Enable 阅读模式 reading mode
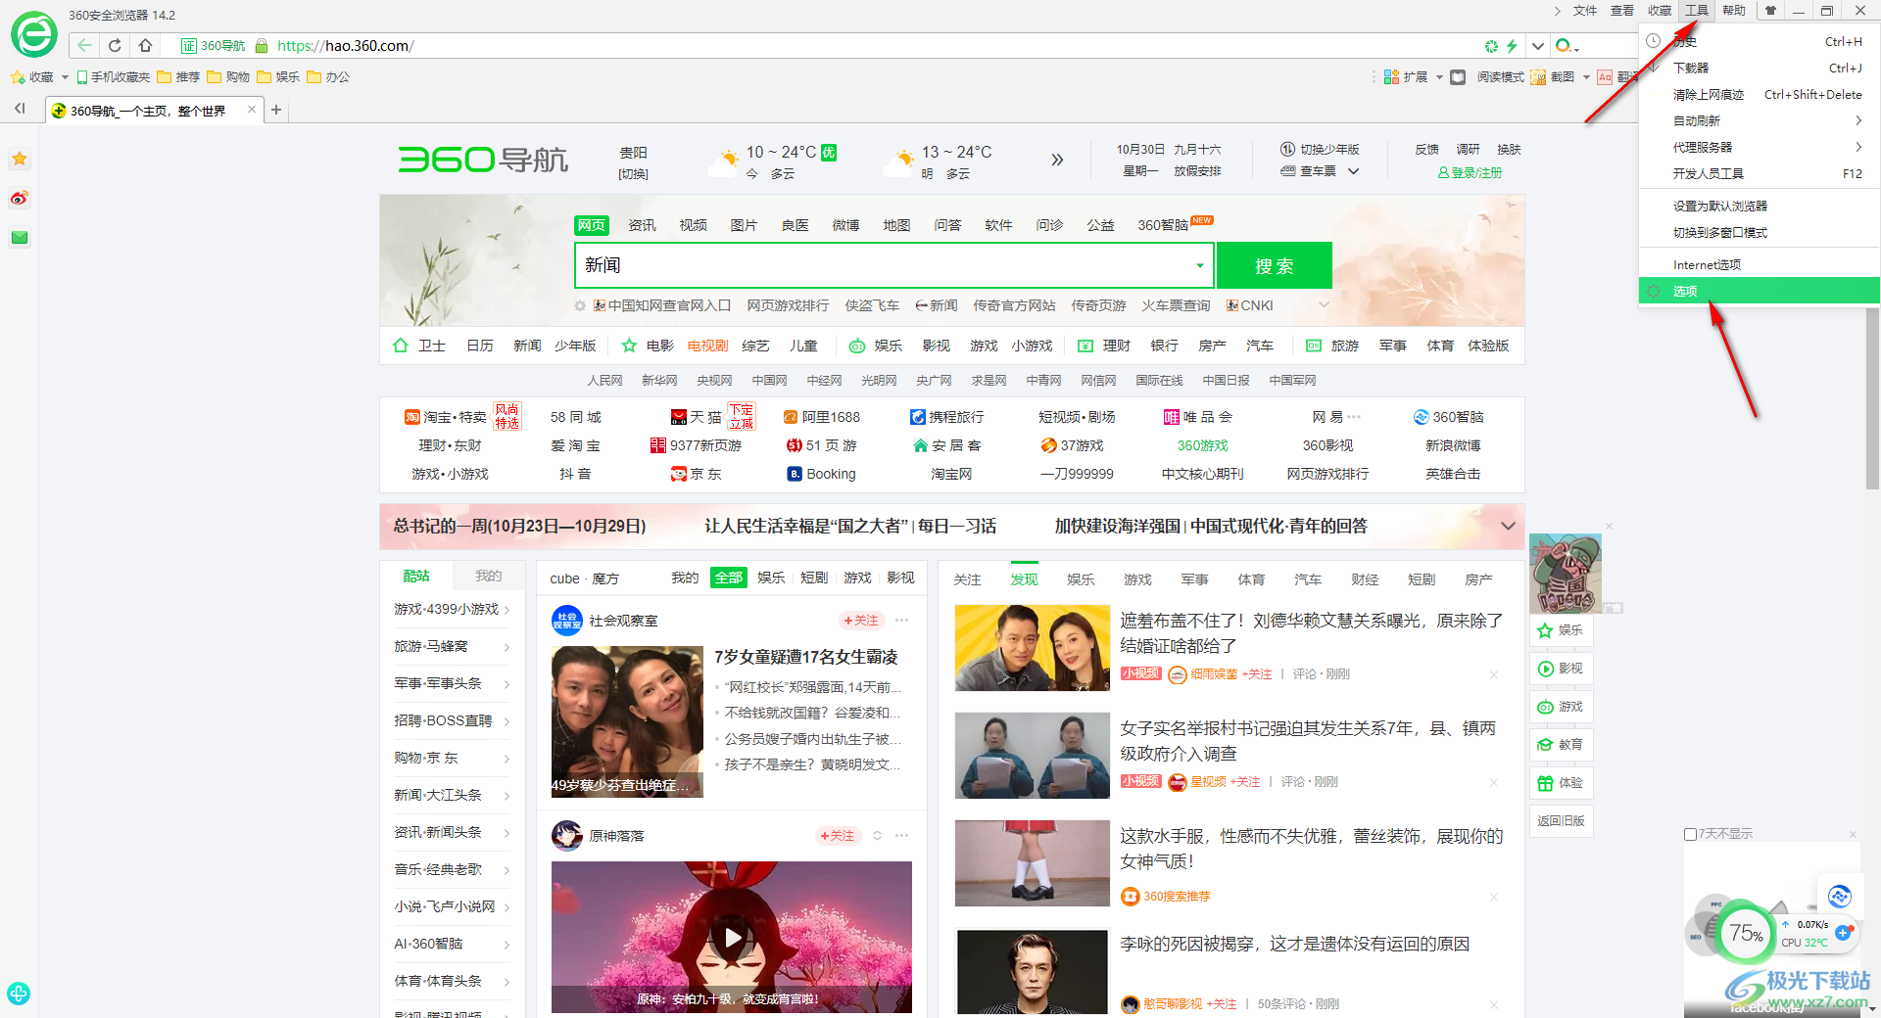 [x=1487, y=77]
